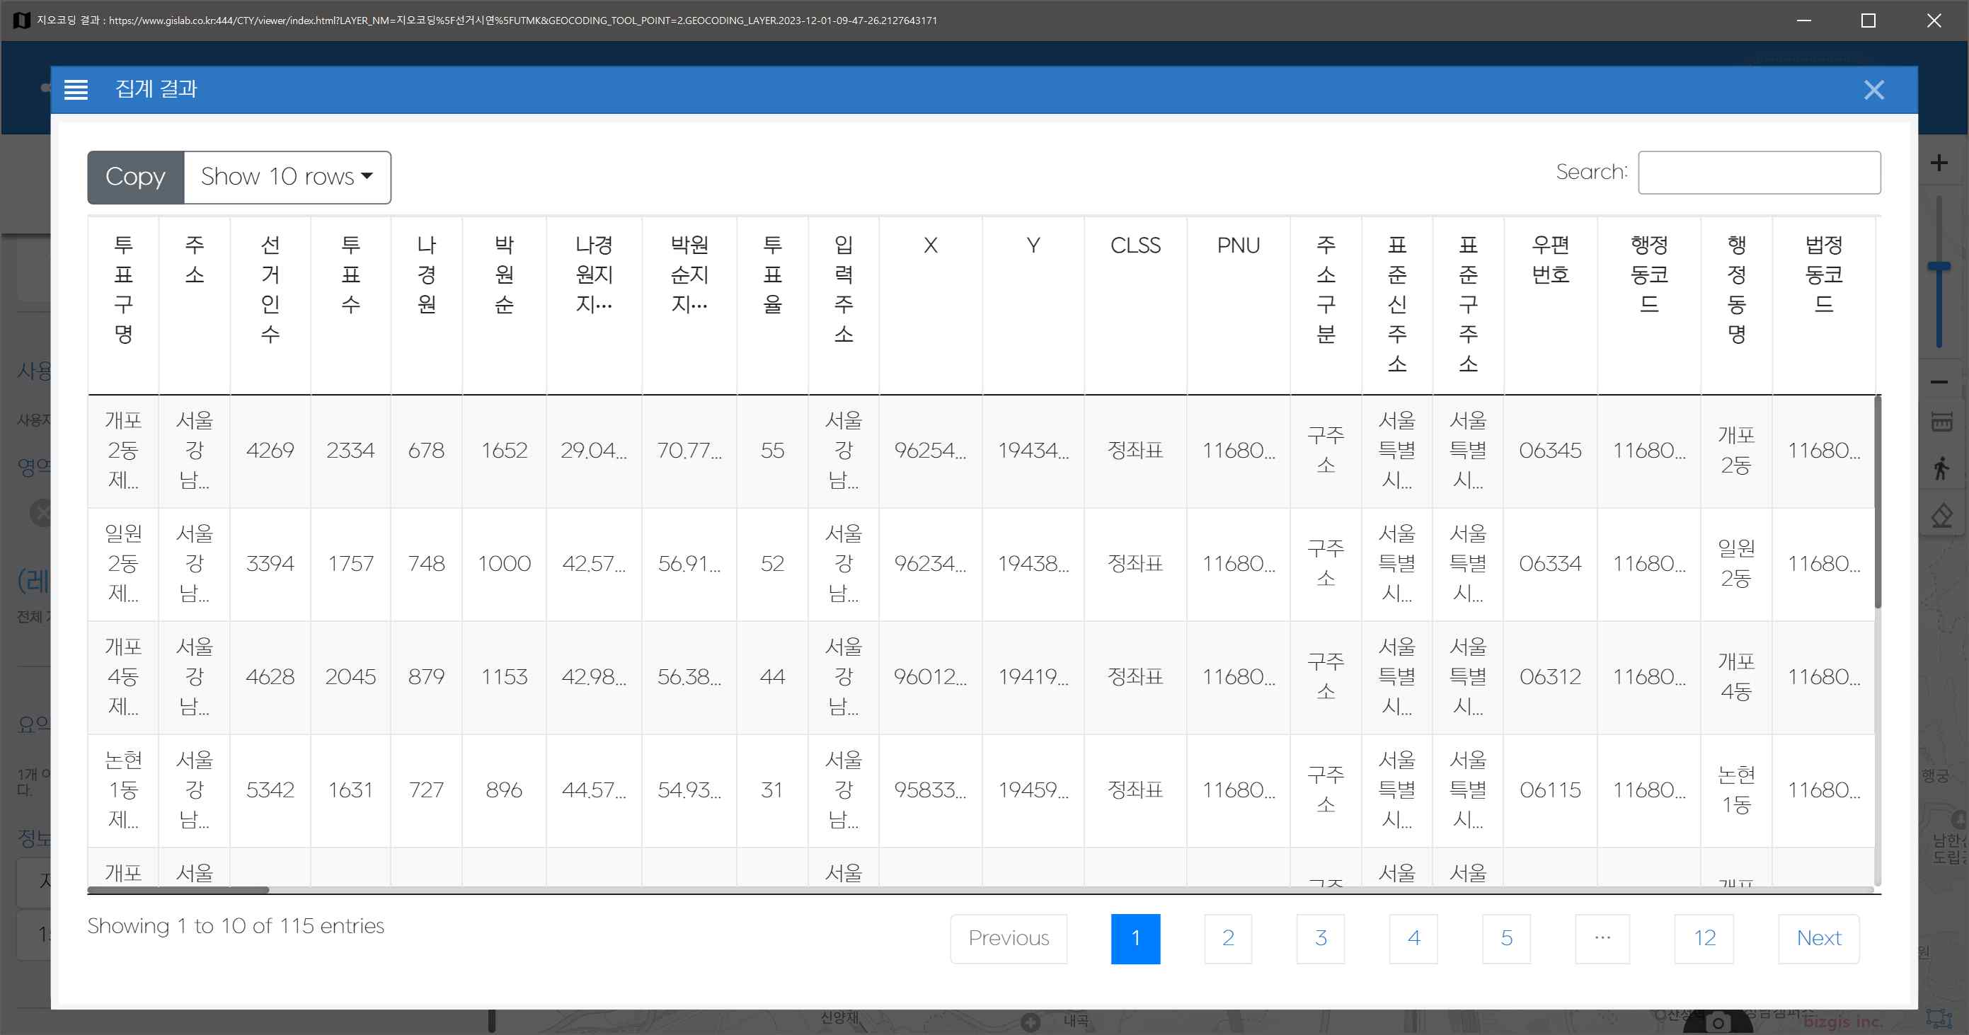Select the measure ruler tool icon
1969x1035 pixels.
click(x=1941, y=422)
